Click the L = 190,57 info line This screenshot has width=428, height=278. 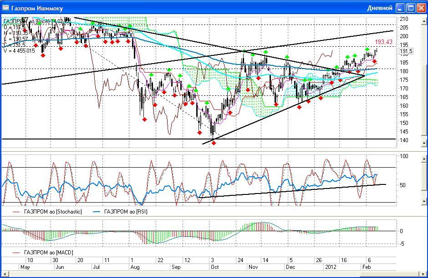[16, 39]
